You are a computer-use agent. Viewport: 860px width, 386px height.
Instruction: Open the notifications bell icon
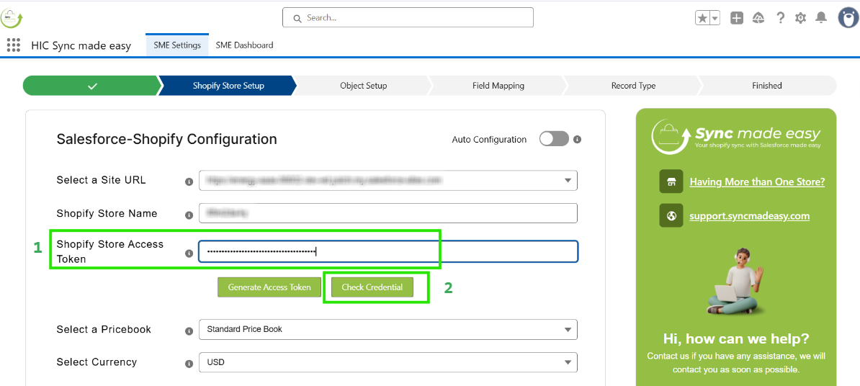[x=821, y=19]
